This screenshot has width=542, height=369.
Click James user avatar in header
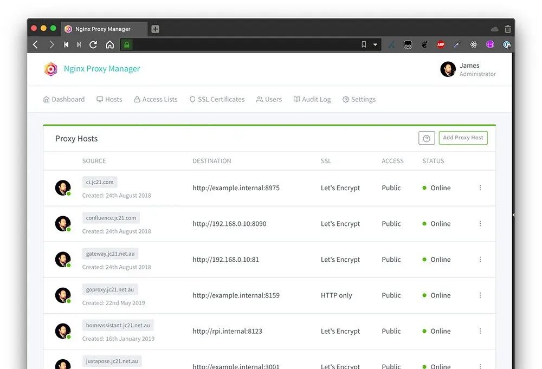coord(448,69)
